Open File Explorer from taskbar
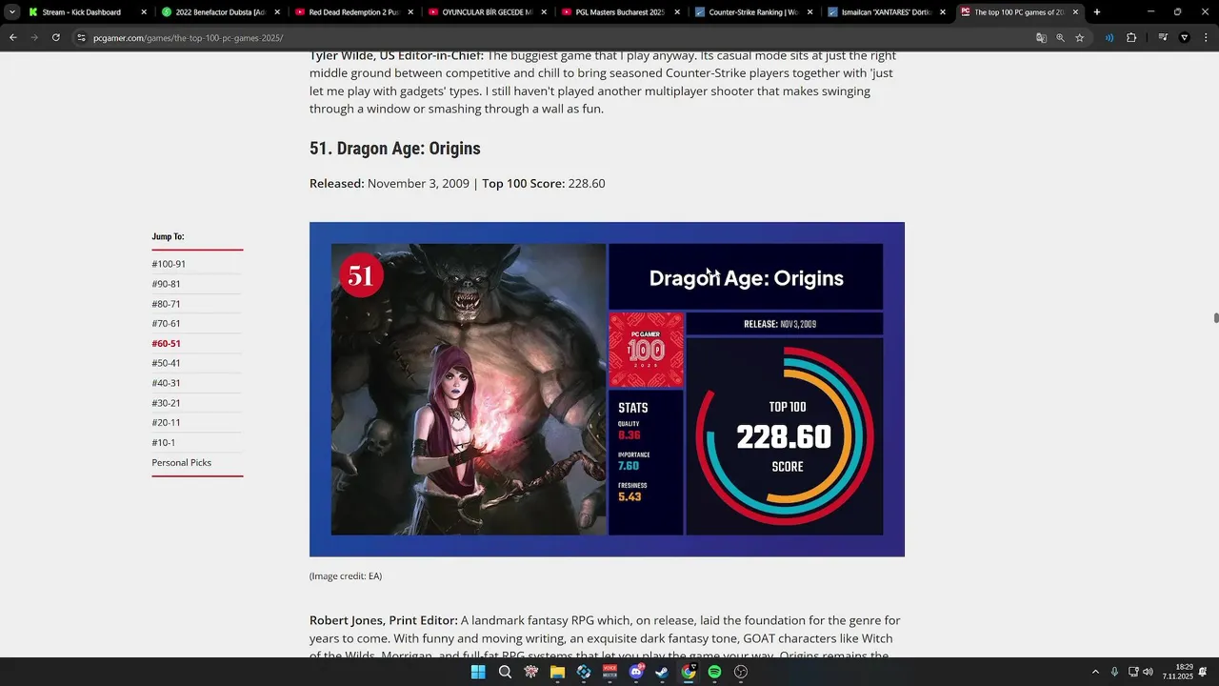1219x686 pixels. click(557, 672)
